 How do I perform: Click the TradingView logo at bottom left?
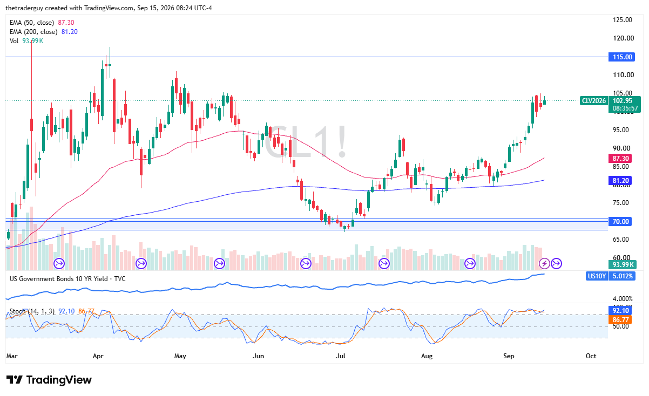point(49,380)
